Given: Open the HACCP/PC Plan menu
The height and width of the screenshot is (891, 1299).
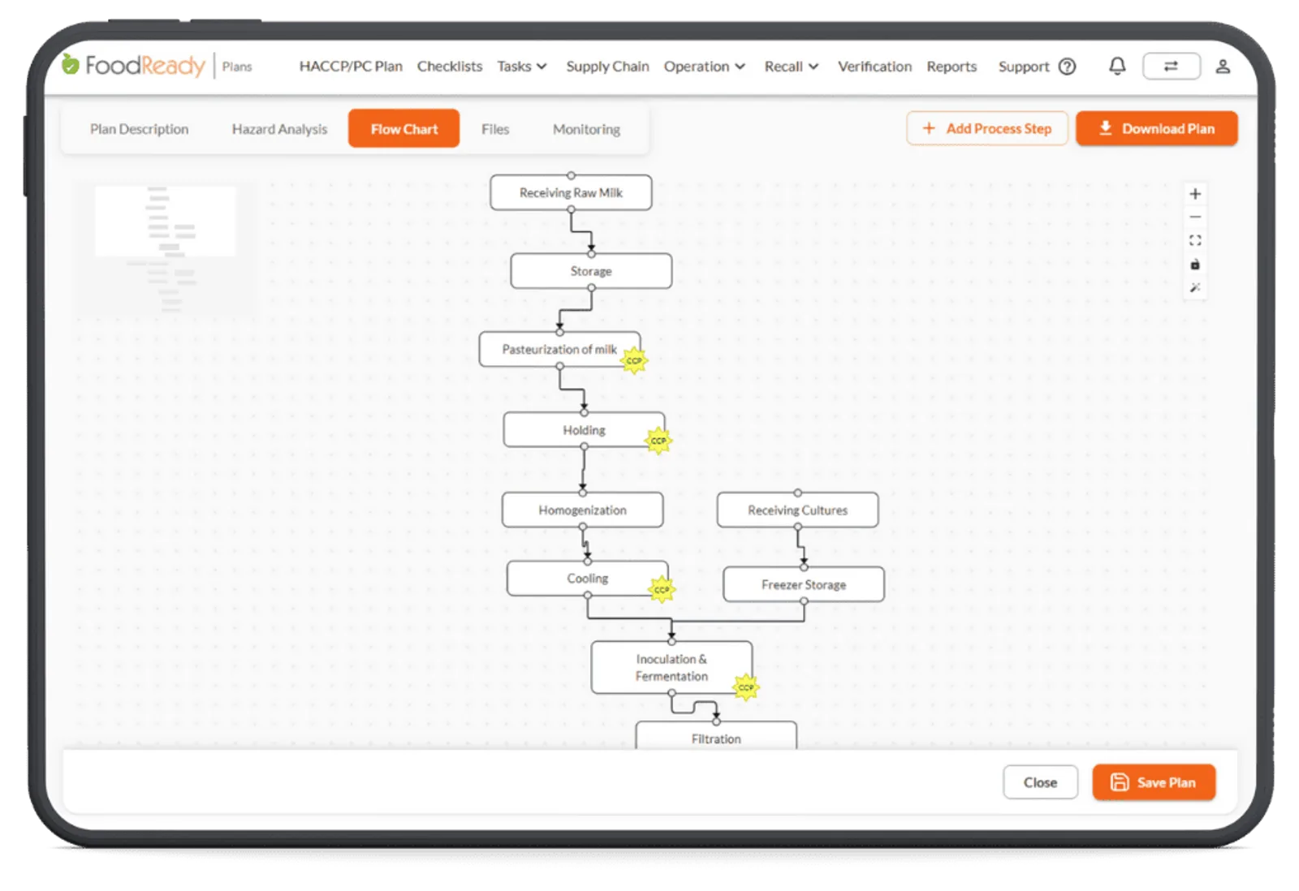Looking at the screenshot, I should pyautogui.click(x=351, y=67).
